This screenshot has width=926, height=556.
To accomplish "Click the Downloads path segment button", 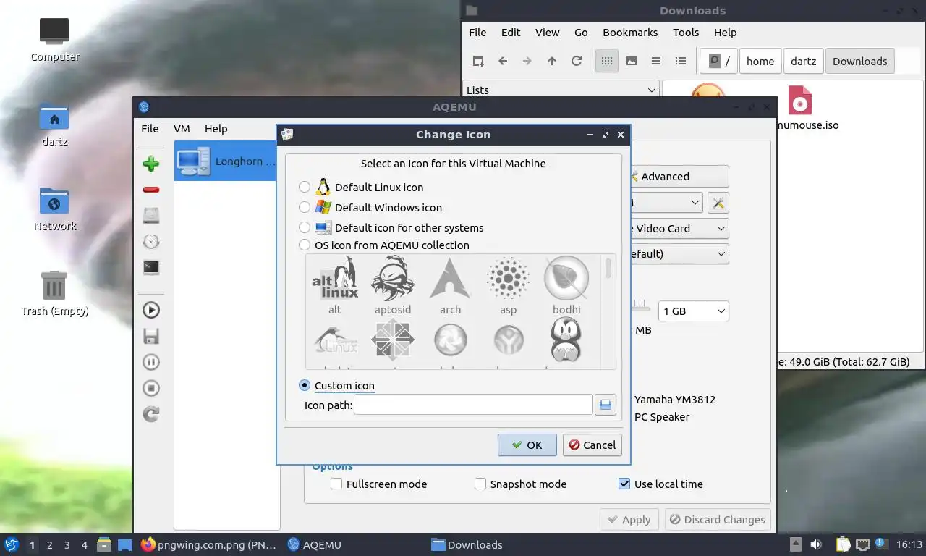I will (x=859, y=61).
